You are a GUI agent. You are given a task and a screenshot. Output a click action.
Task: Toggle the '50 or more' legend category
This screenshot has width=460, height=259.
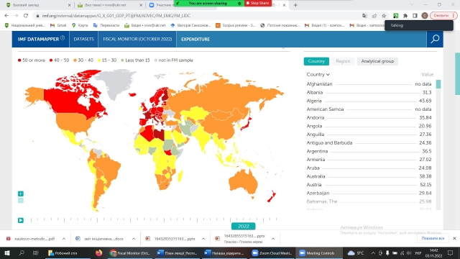(x=32, y=60)
